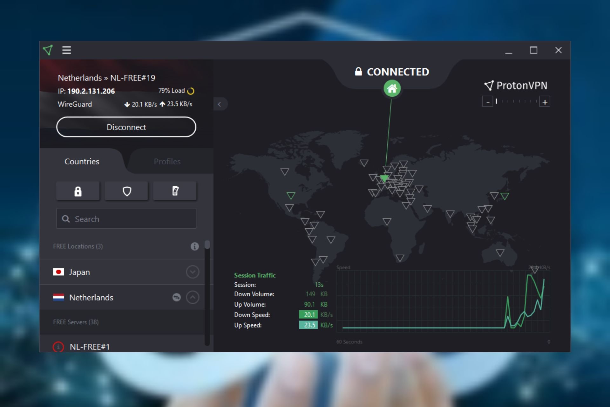
Task: Switch to the Countries tab
Action: tap(82, 162)
